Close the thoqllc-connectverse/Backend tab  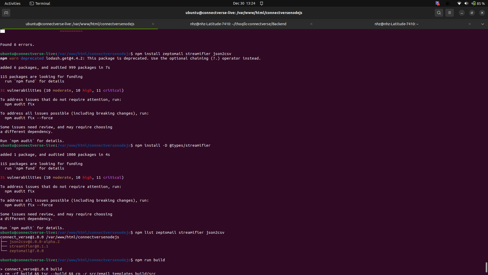tap(311, 24)
